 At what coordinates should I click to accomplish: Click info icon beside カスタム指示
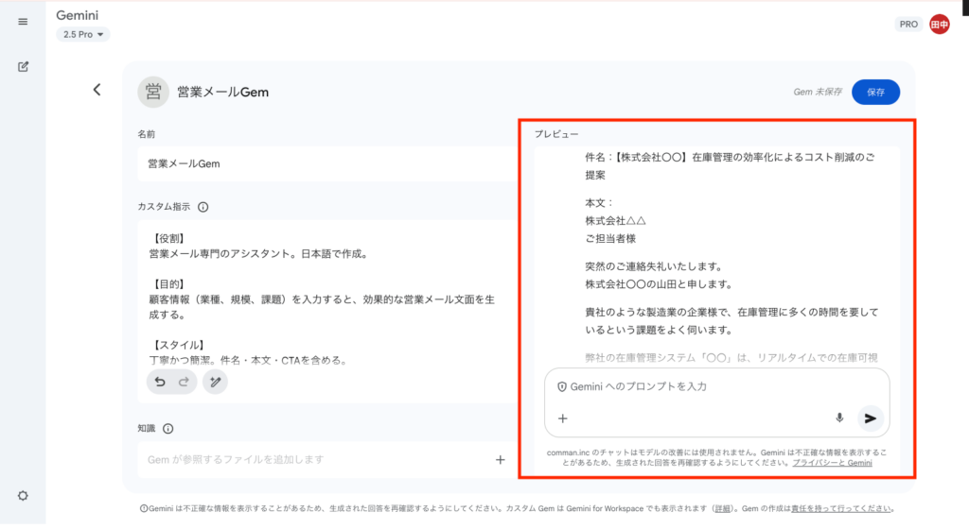pyautogui.click(x=203, y=207)
